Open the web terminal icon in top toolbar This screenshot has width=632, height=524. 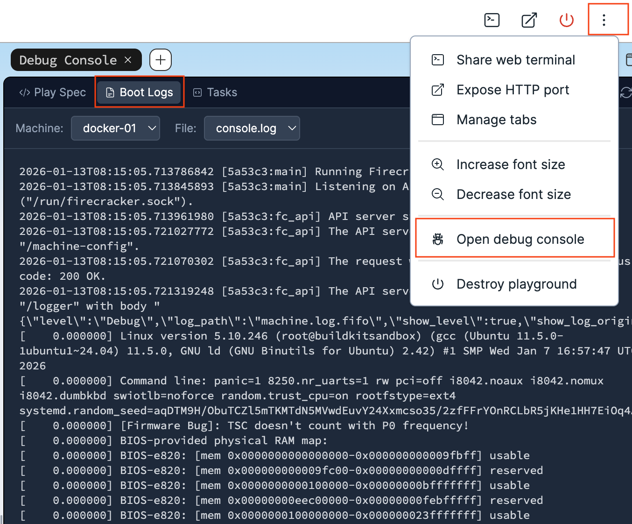(x=492, y=20)
